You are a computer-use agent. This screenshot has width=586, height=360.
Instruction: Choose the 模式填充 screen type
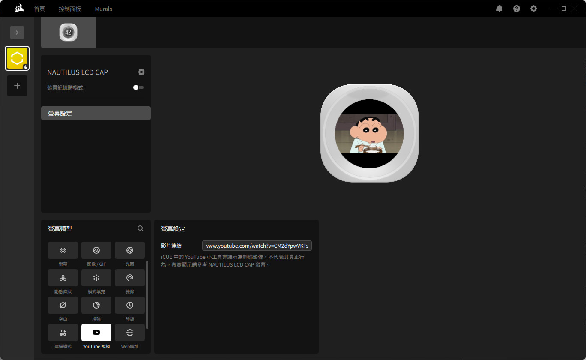point(96,278)
